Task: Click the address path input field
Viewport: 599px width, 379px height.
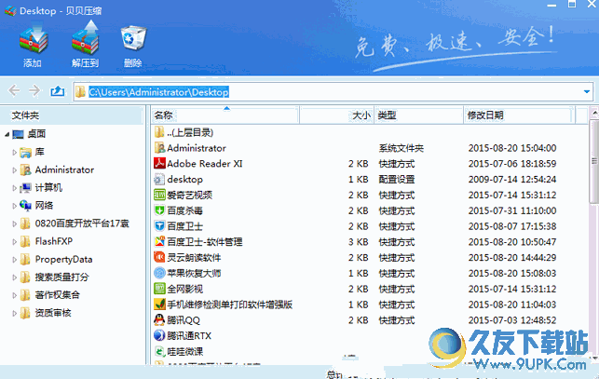Action: tap(333, 91)
